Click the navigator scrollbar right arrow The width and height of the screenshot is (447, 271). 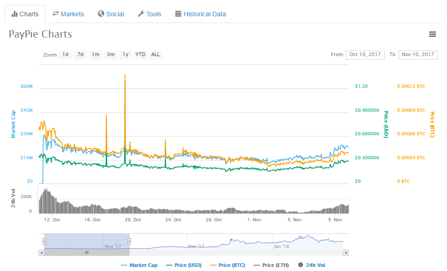pyautogui.click(x=346, y=252)
